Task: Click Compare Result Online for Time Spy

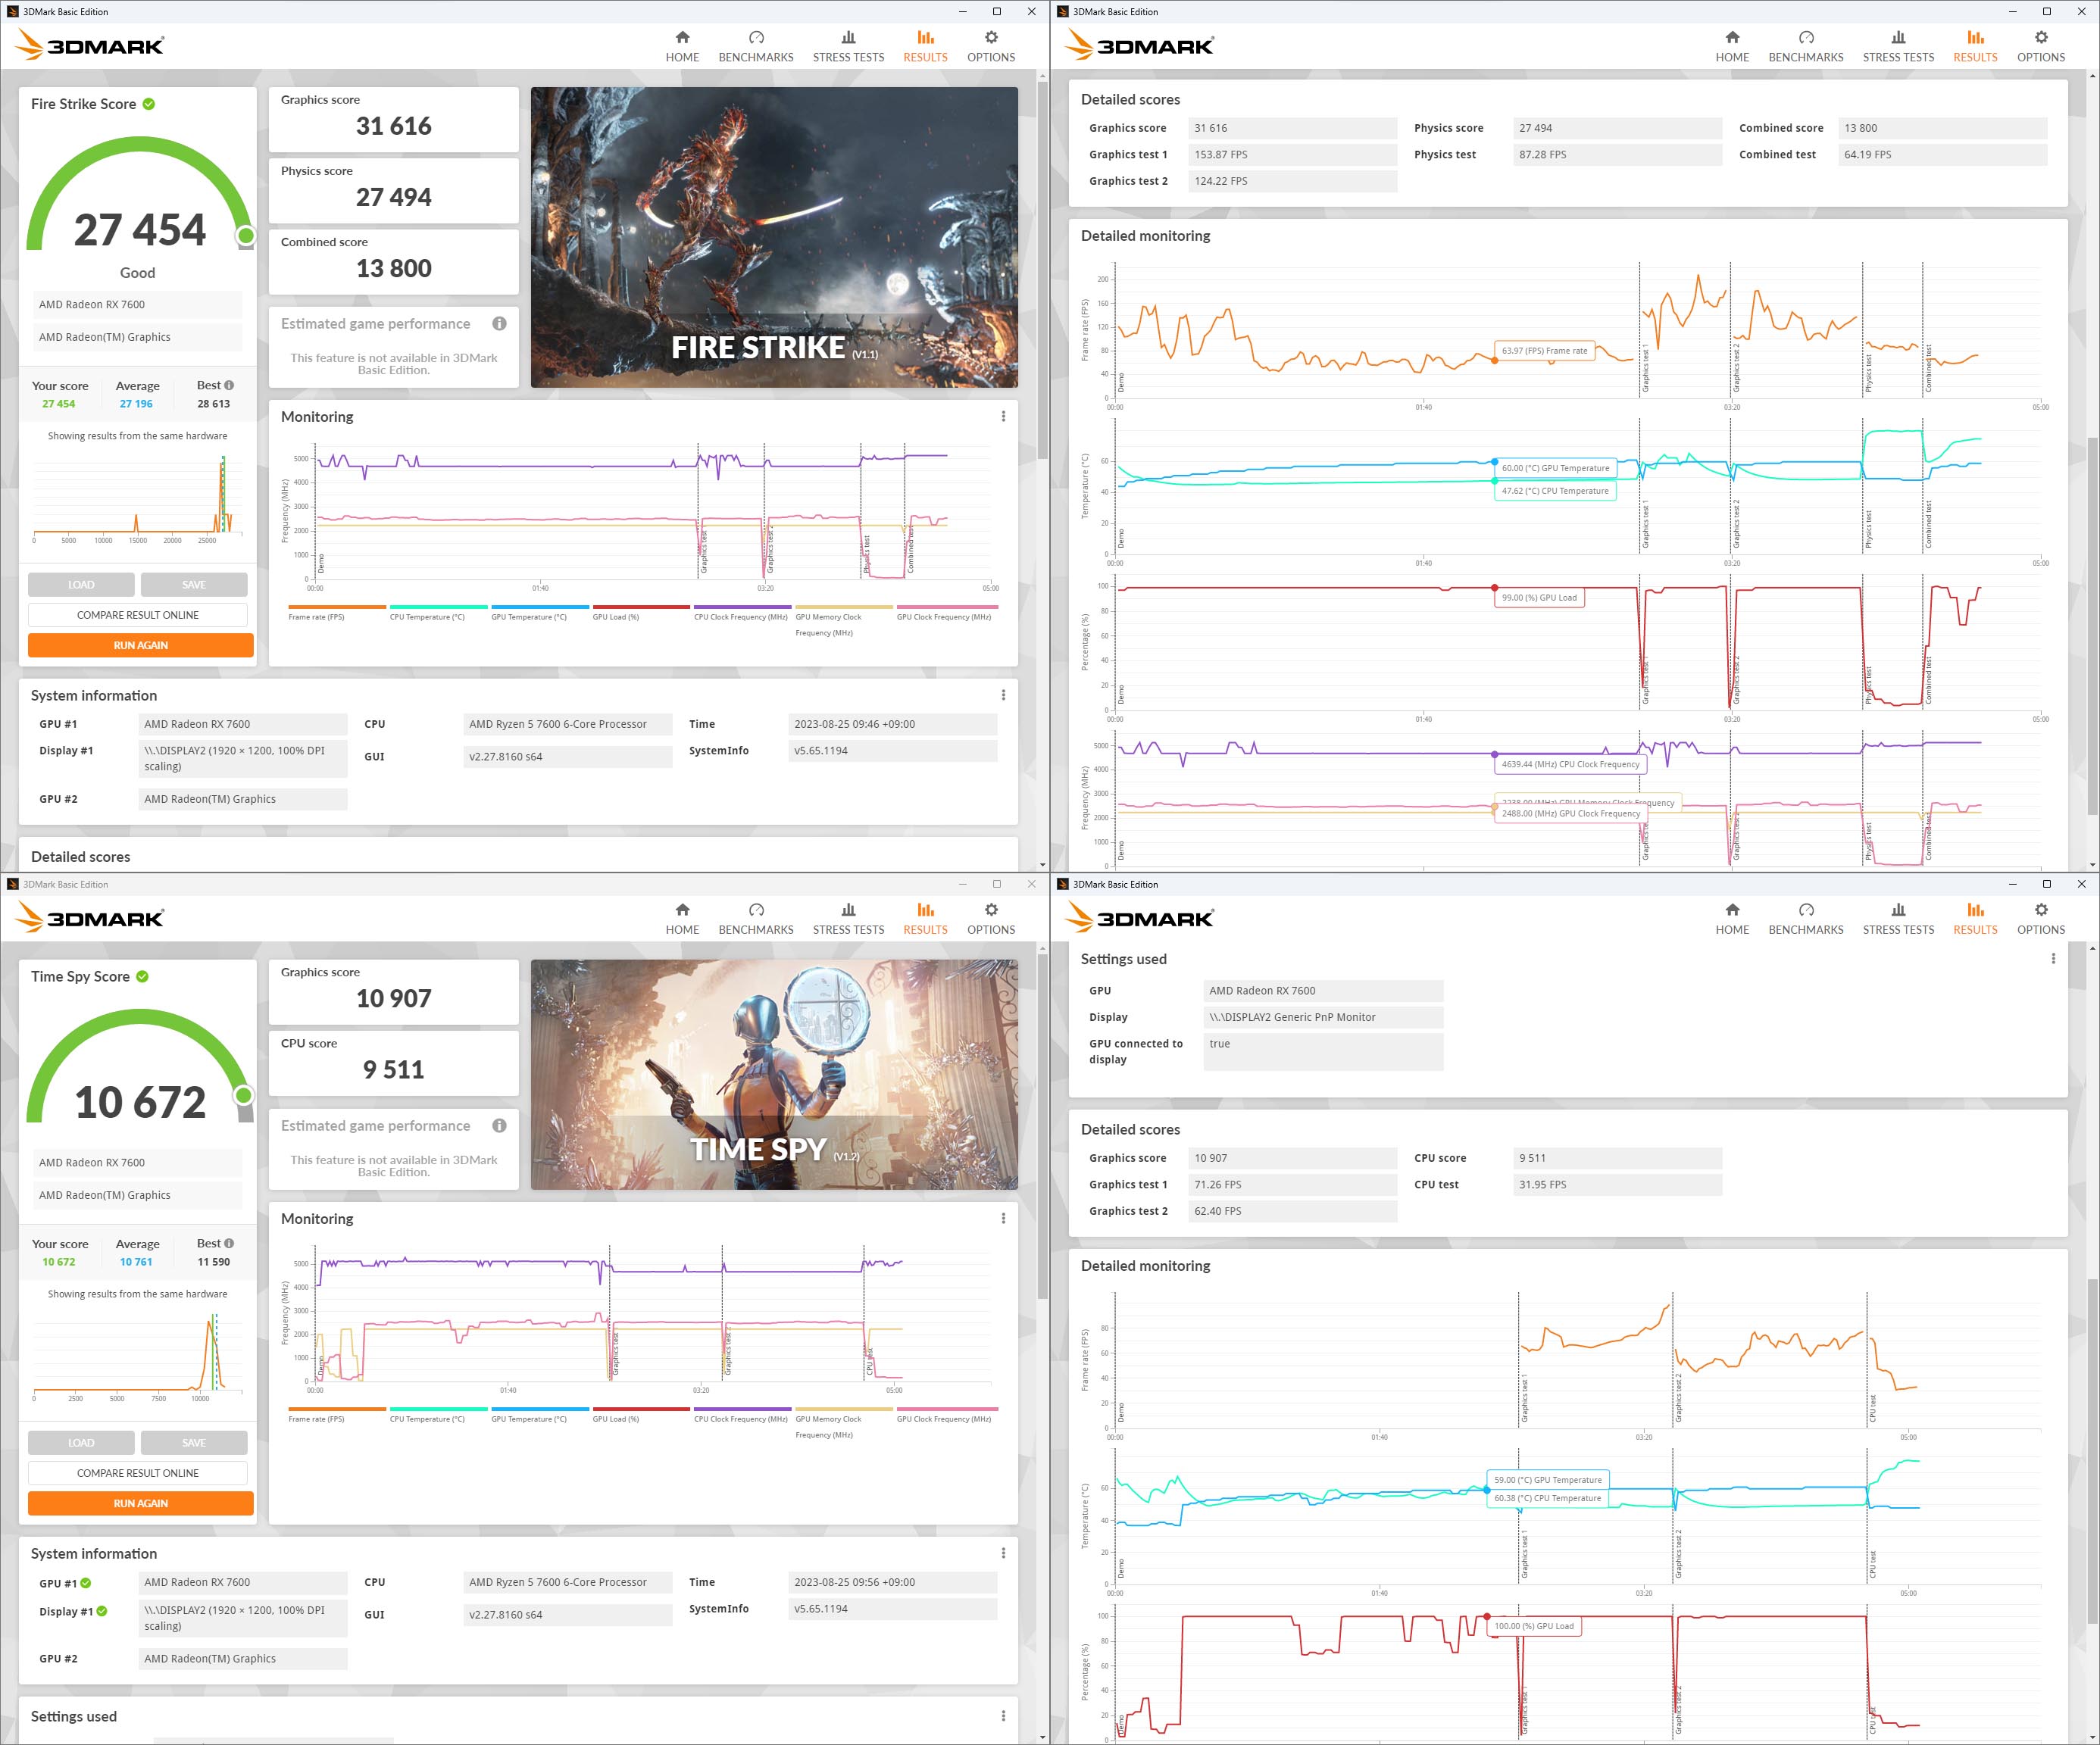Action: [138, 1473]
